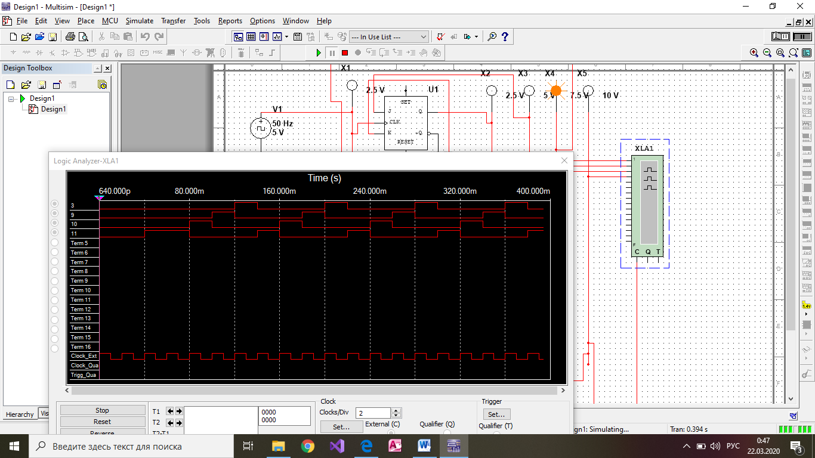815x458 pixels.
Task: Click the New file icon in main toolbar
Action: 13,37
